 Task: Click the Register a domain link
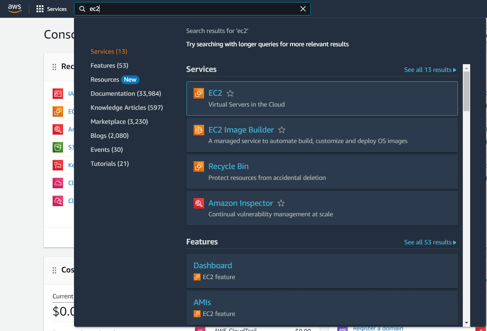click(378, 328)
